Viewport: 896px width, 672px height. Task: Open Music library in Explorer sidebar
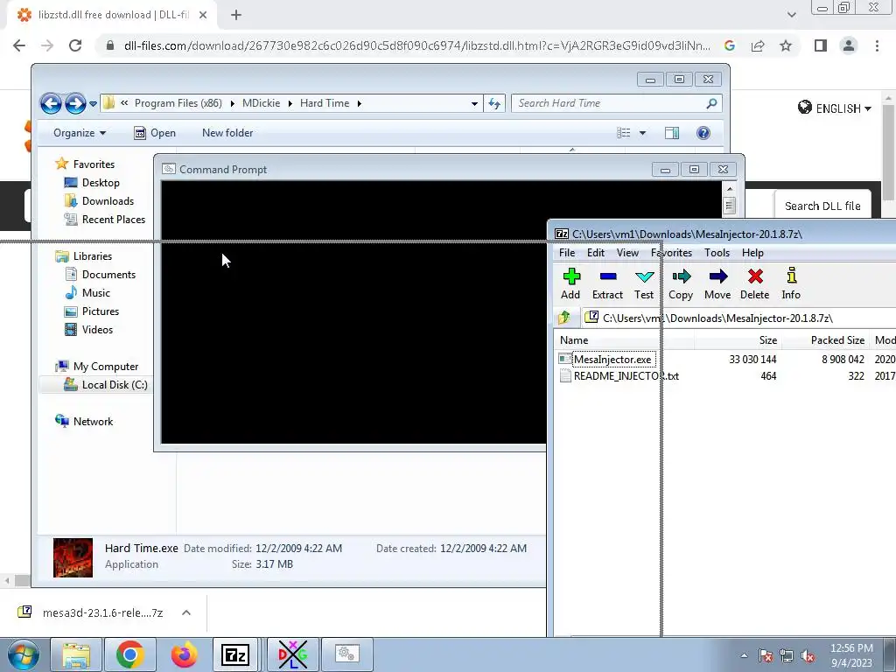tap(95, 292)
